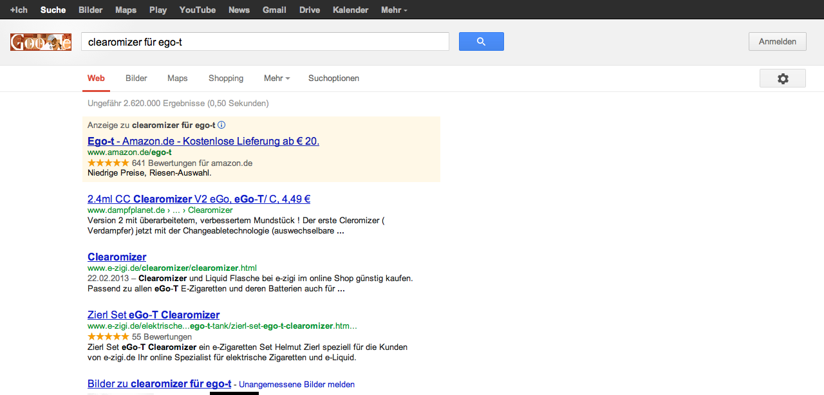Expand the Mehr dropdown under search box
This screenshot has width=824, height=395.
[x=277, y=78]
